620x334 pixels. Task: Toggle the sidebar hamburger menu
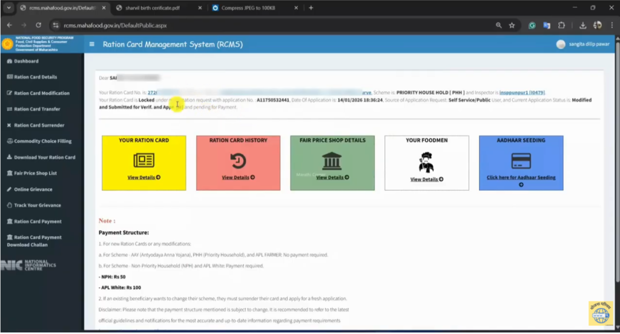point(91,44)
